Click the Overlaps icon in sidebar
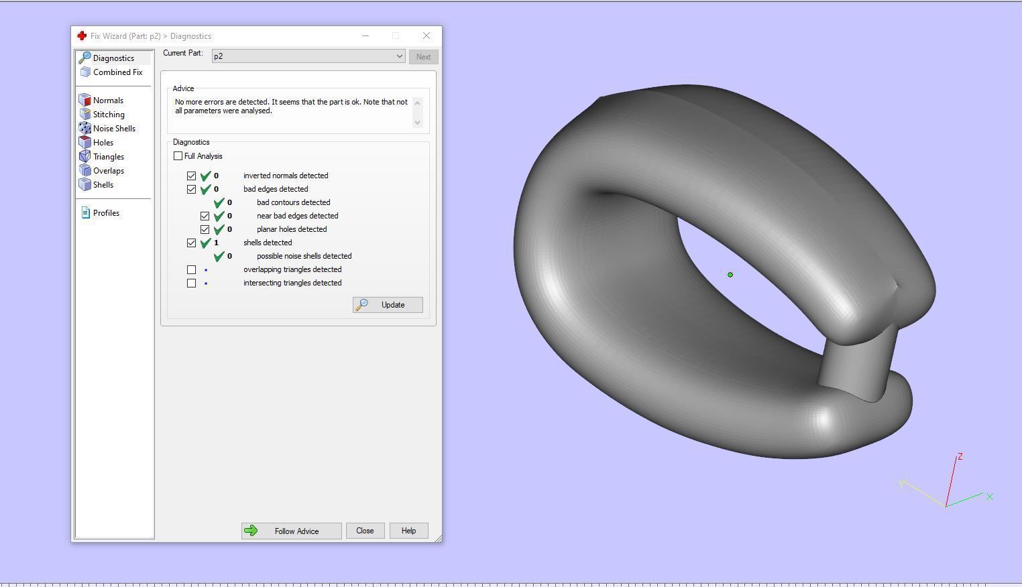 [84, 171]
